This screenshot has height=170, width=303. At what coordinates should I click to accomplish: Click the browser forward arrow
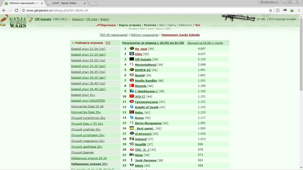click(10, 10)
